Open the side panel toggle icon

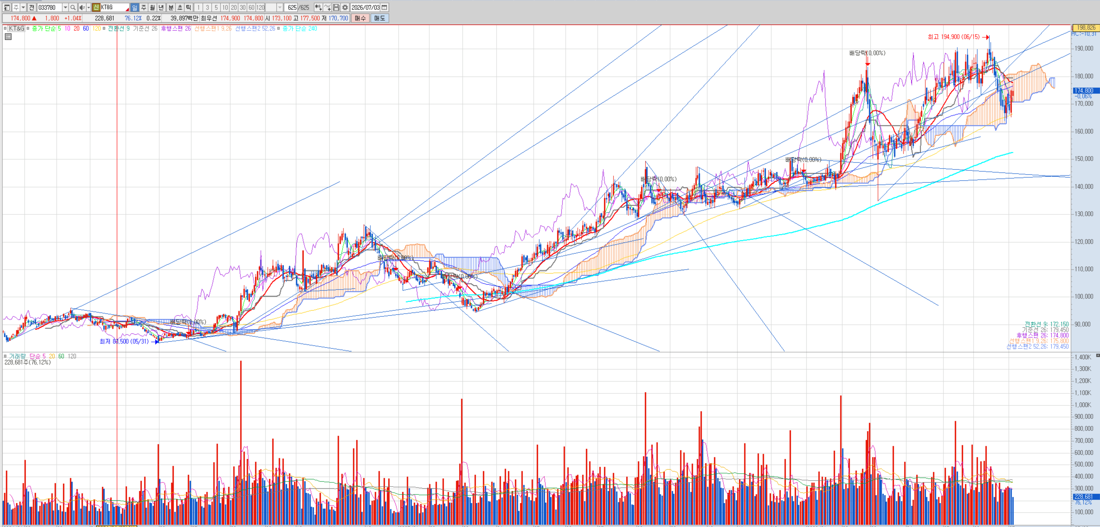(x=6, y=7)
